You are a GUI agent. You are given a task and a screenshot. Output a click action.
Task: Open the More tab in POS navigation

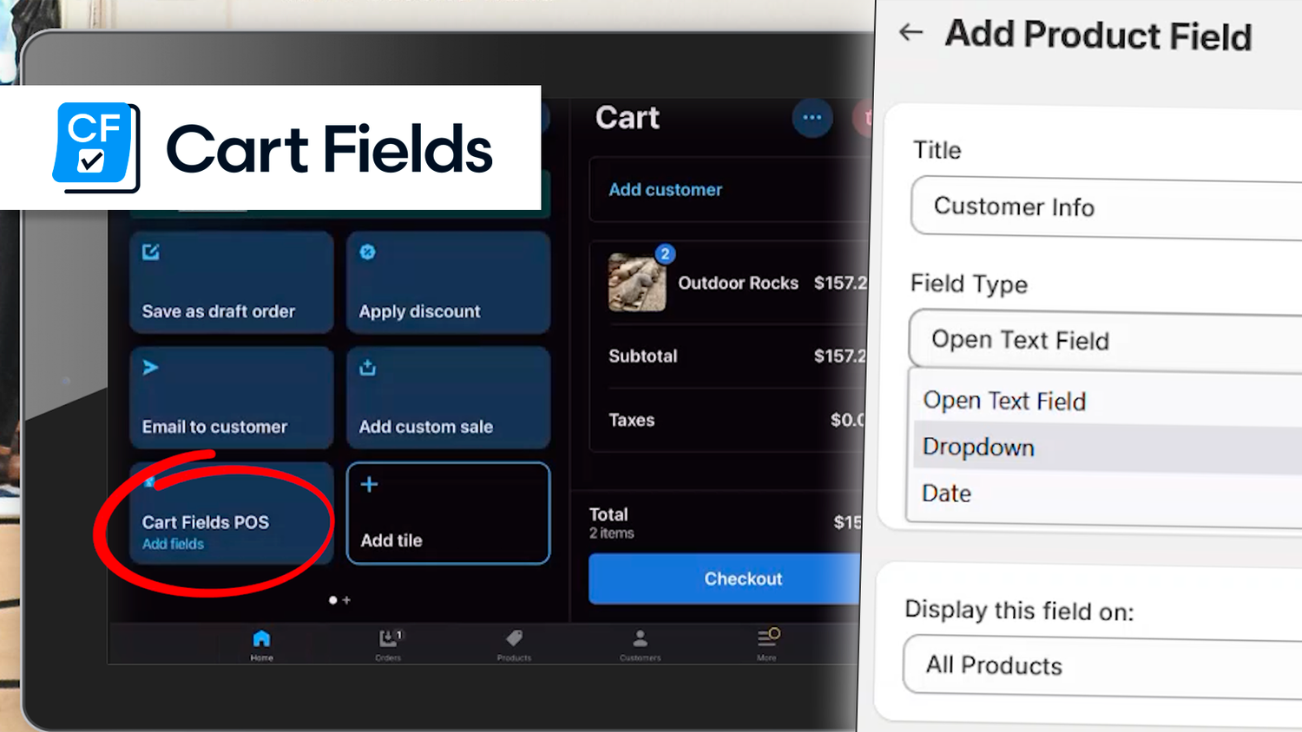point(767,644)
